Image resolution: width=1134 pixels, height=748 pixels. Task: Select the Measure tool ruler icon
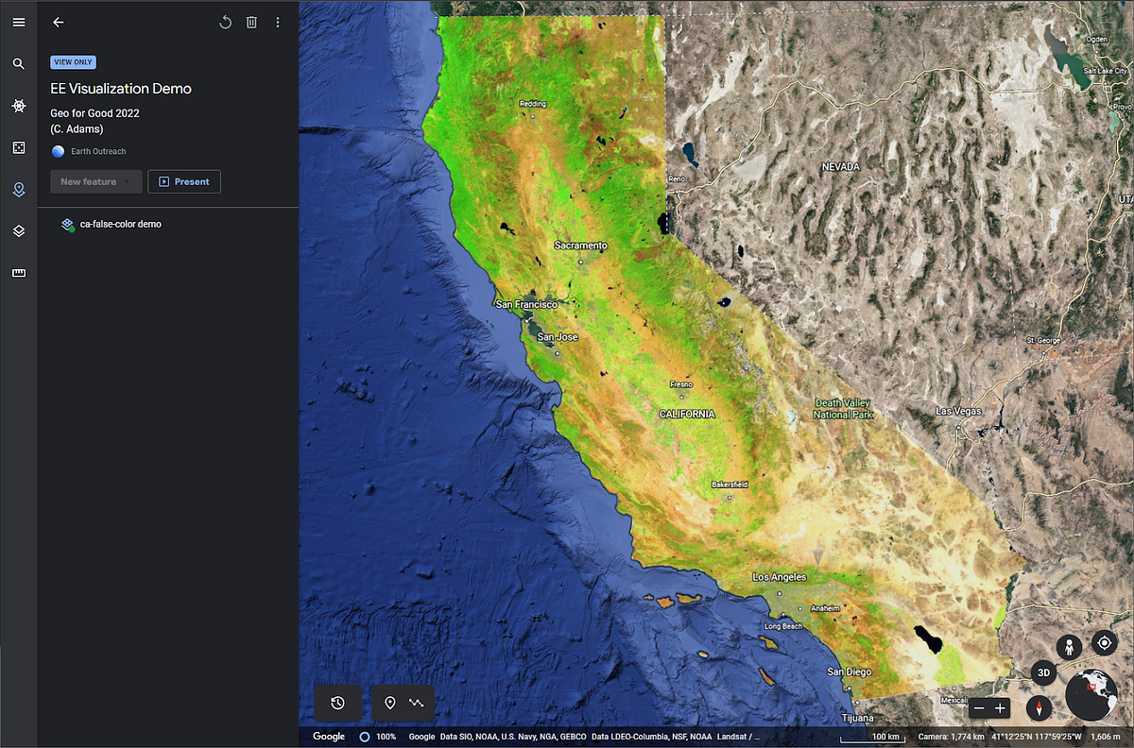pyautogui.click(x=19, y=273)
